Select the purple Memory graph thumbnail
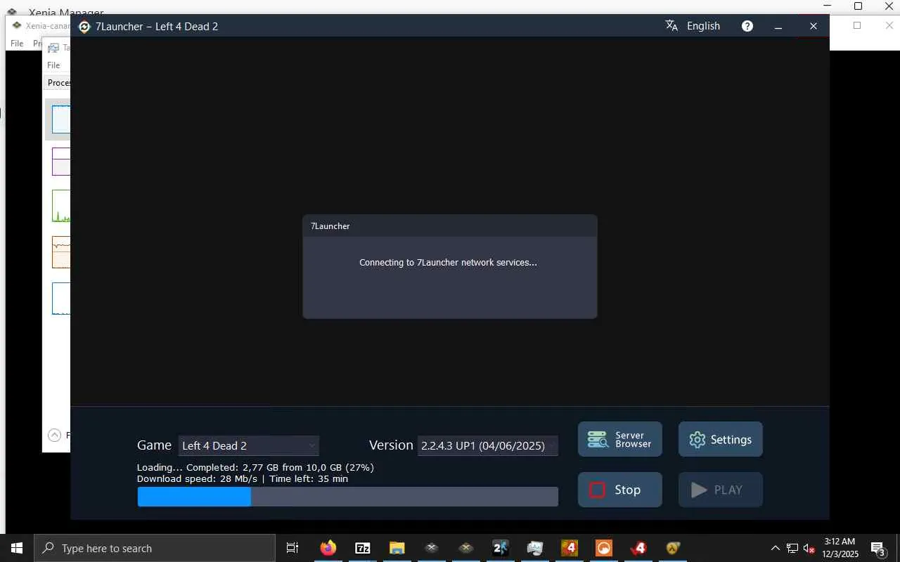The height and width of the screenshot is (562, 900). point(61,162)
